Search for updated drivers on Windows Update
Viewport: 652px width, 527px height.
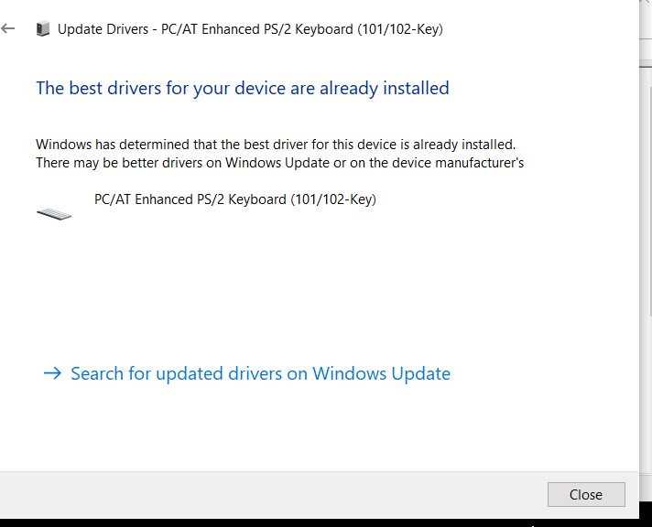(247, 373)
